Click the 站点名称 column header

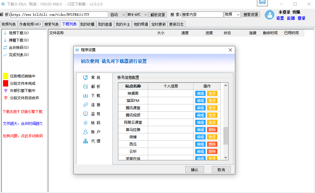click(x=133, y=86)
